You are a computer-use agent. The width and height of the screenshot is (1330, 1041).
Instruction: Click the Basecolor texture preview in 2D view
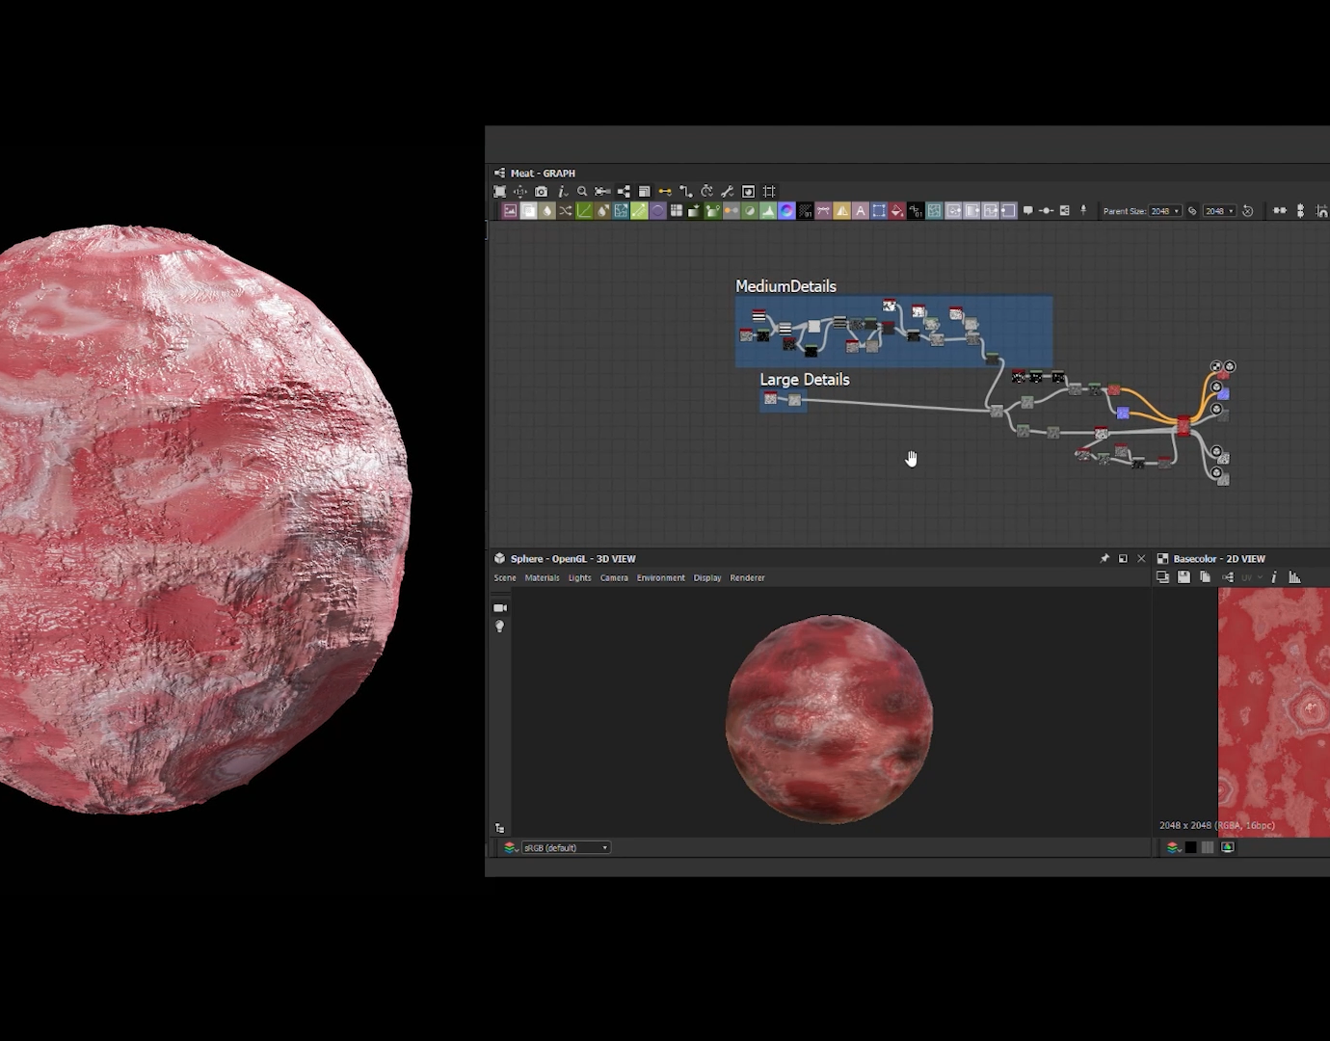1274,713
